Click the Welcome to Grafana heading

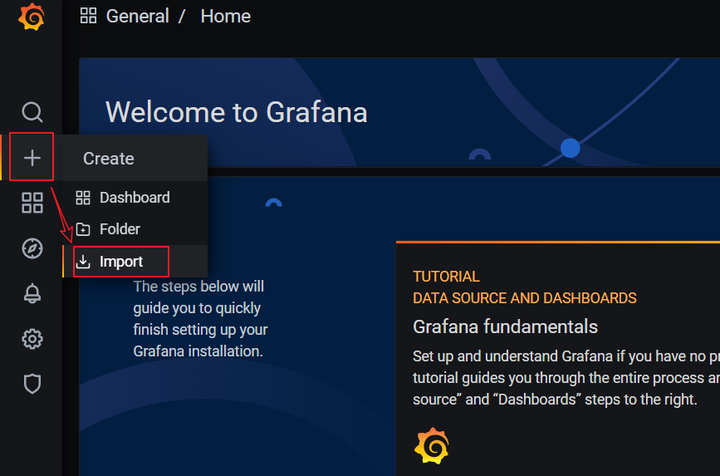click(x=237, y=112)
